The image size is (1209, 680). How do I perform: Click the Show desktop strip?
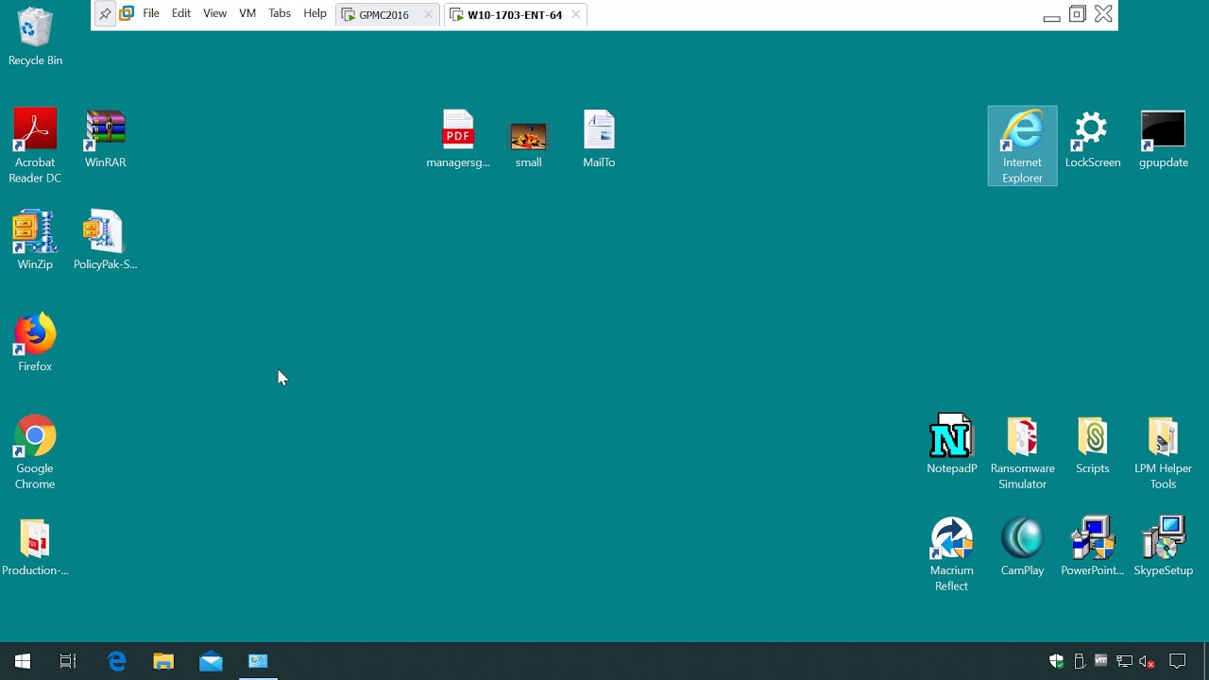pyautogui.click(x=1206, y=661)
